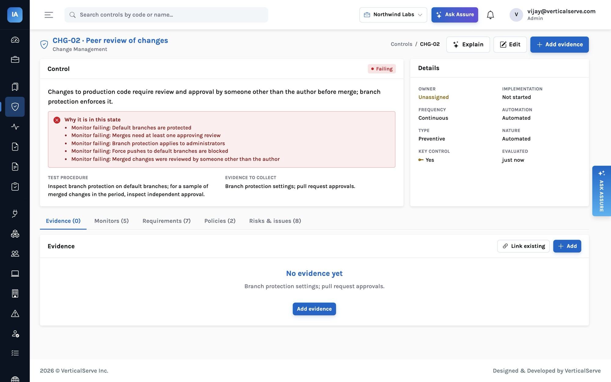Switch to the Risks & issues (8) tab
Image resolution: width=611 pixels, height=382 pixels.
pos(275,221)
